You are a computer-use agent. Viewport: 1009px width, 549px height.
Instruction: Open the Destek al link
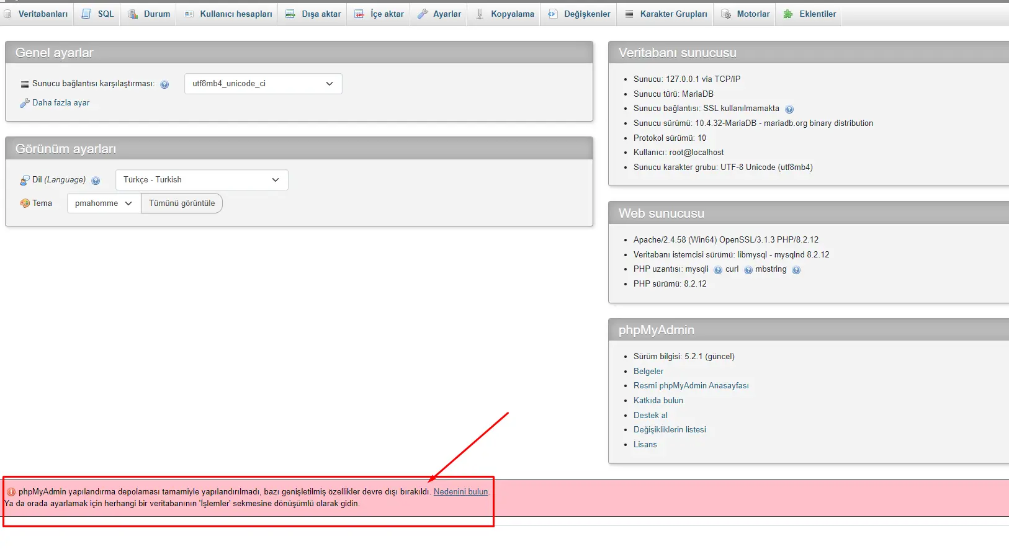(x=650, y=415)
